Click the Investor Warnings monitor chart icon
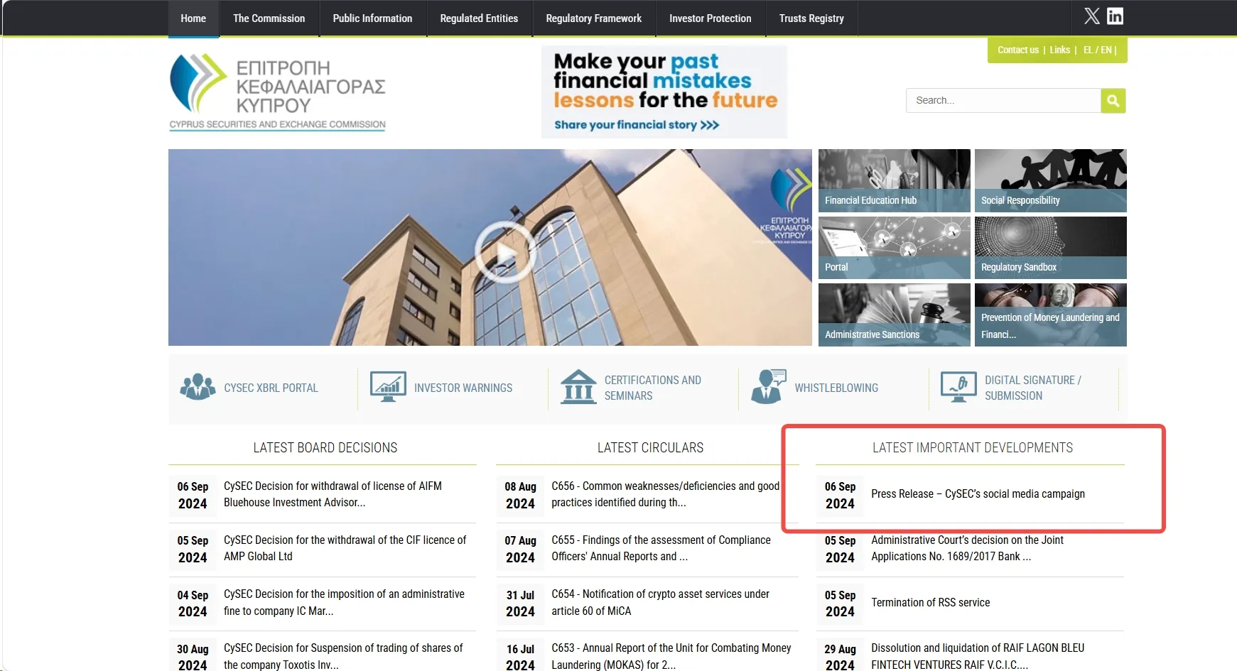This screenshot has height=671, width=1237. point(388,387)
